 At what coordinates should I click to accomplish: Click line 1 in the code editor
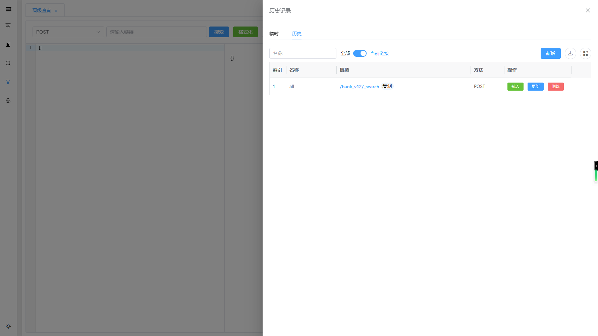coord(130,48)
